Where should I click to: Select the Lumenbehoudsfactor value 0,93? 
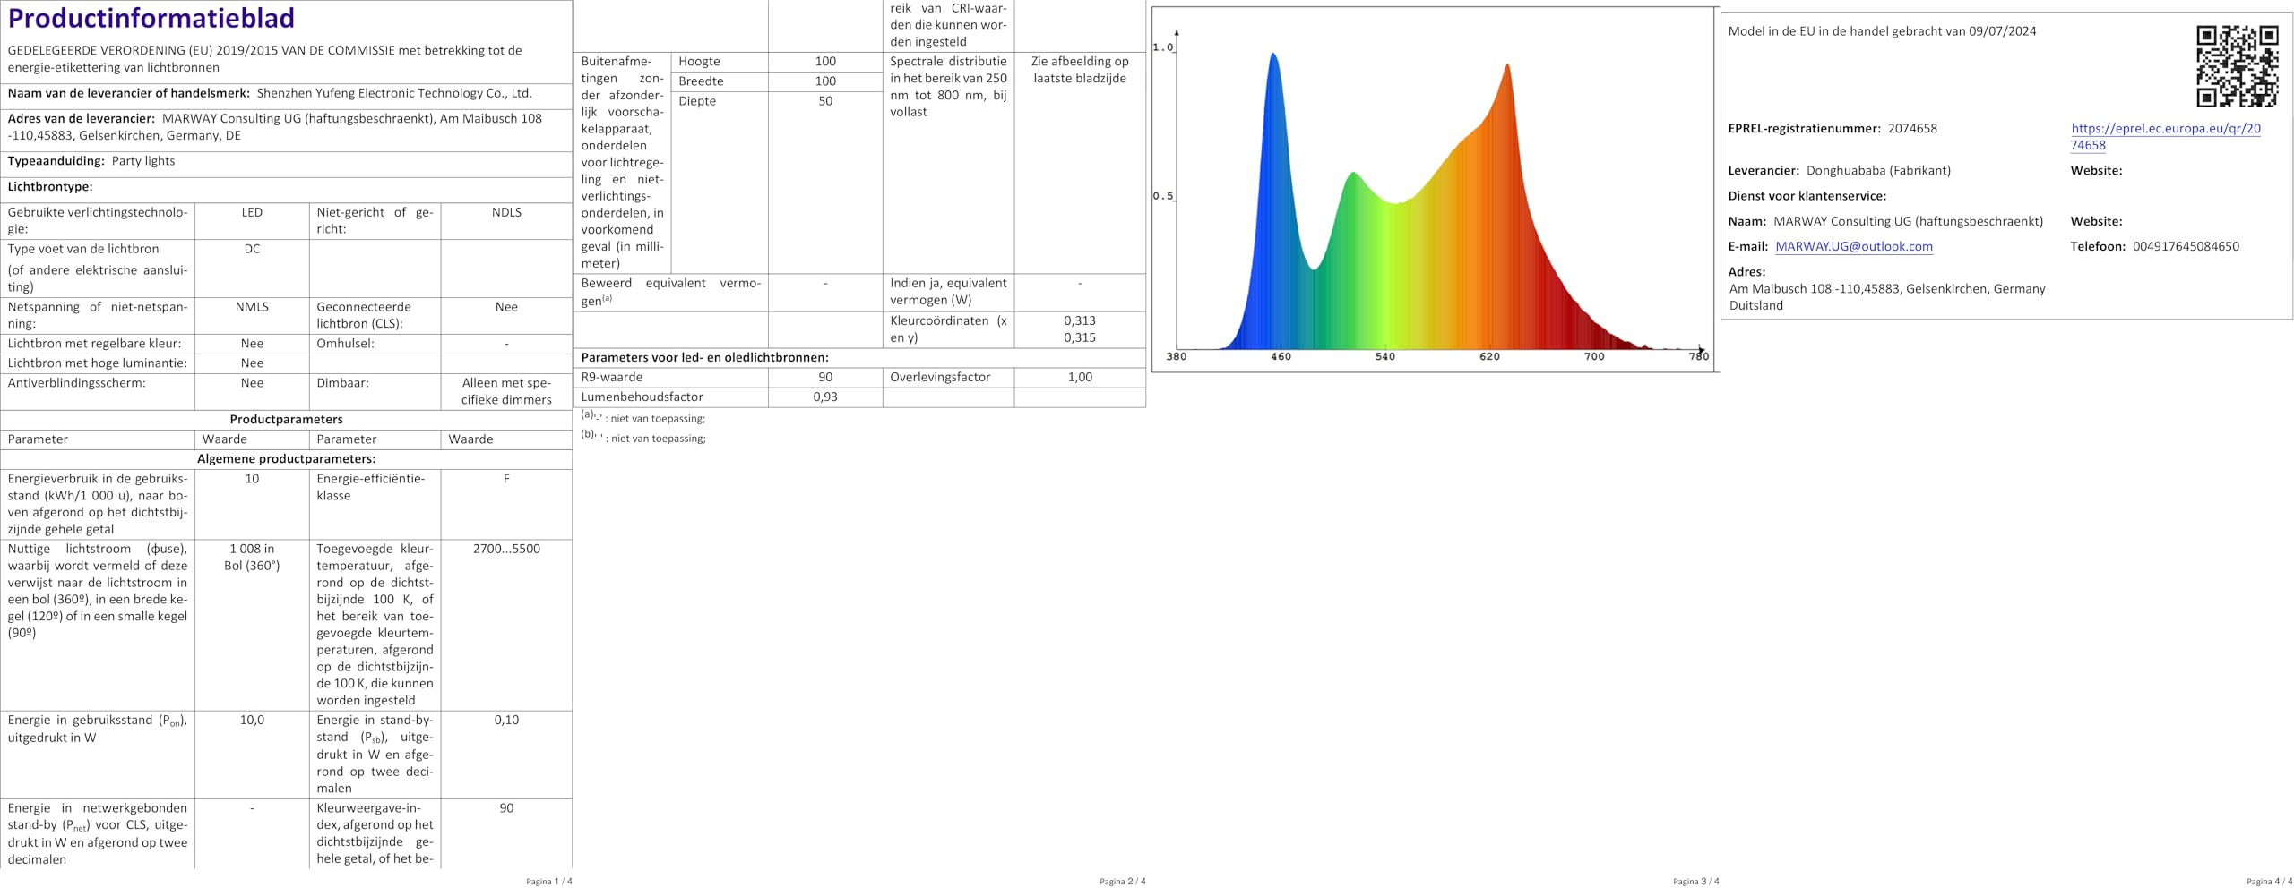pyautogui.click(x=825, y=397)
